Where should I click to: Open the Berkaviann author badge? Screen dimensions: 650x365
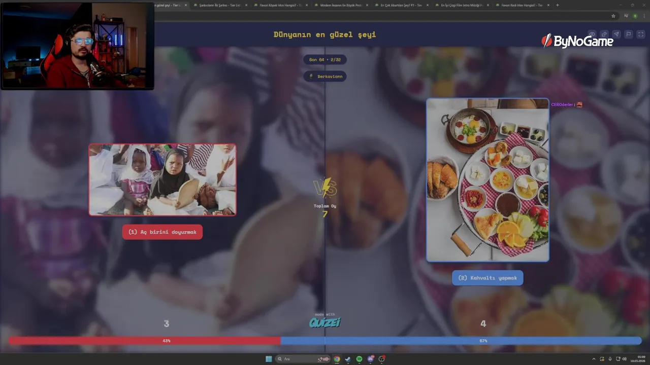tap(325, 76)
